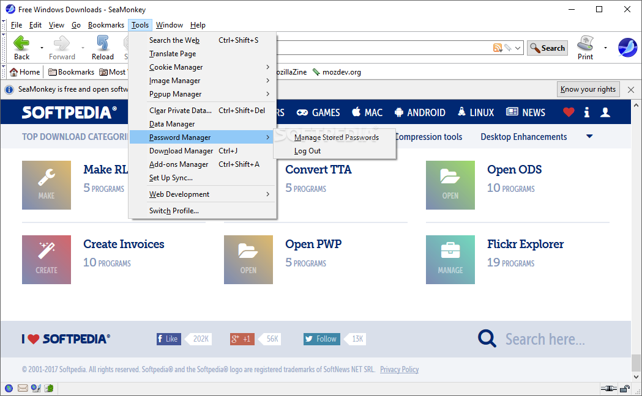Viewport: 642px width, 396px height.
Task: Click the page scrollbar up arrow
Action: [x=636, y=105]
